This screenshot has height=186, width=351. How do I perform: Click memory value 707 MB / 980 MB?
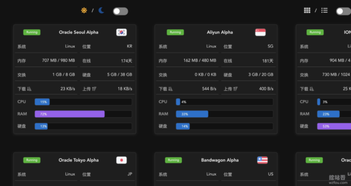[58, 60]
